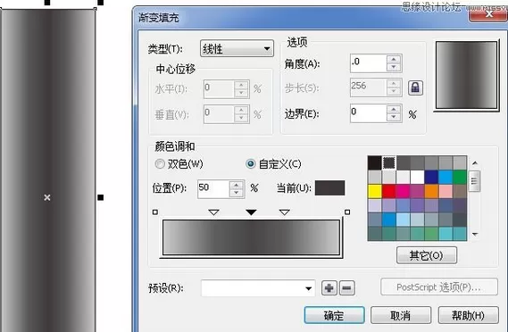The width and height of the screenshot is (508, 332).
Task: Add preset with the plus button
Action: coord(329,288)
